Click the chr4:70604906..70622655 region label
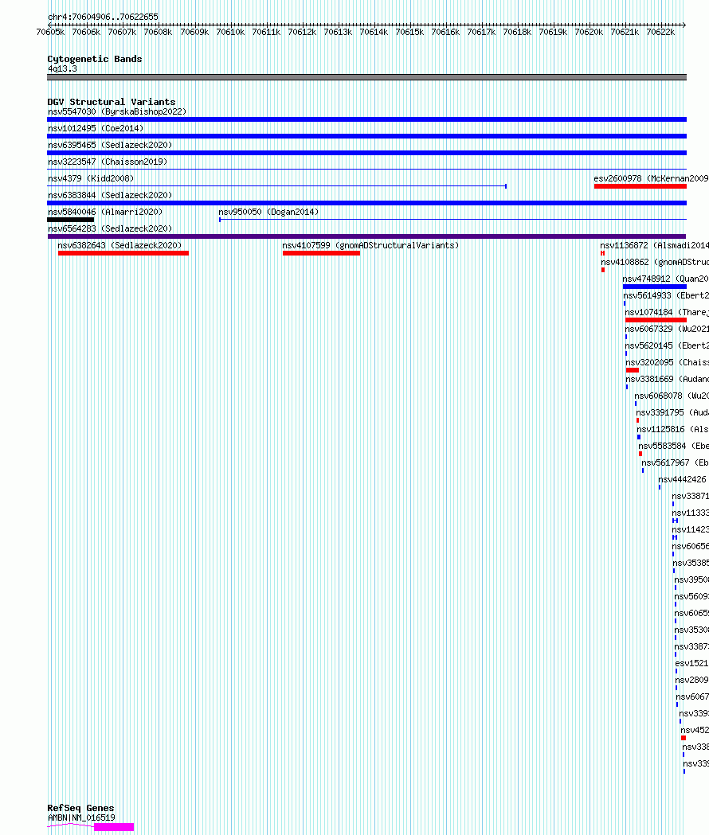709x835 pixels. 103,17
